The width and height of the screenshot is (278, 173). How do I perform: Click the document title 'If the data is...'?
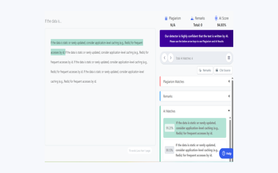click(53, 21)
